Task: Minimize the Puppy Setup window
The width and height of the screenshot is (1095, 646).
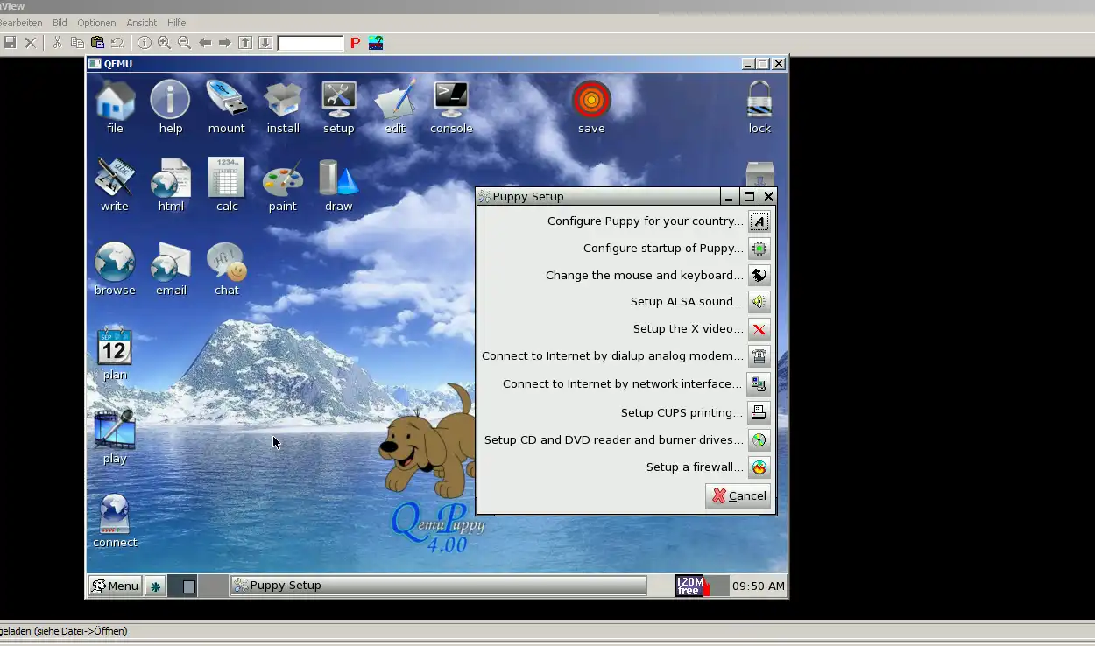Action: pos(729,197)
